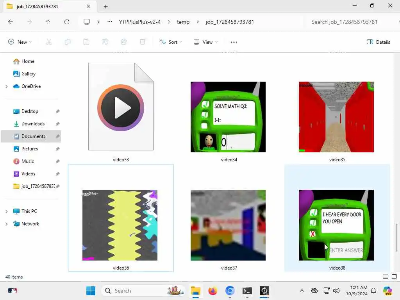Go up one folder level
The width and height of the screenshot is (400, 300).
[x=48, y=22]
